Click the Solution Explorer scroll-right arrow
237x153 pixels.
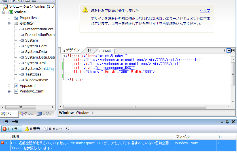53,107
